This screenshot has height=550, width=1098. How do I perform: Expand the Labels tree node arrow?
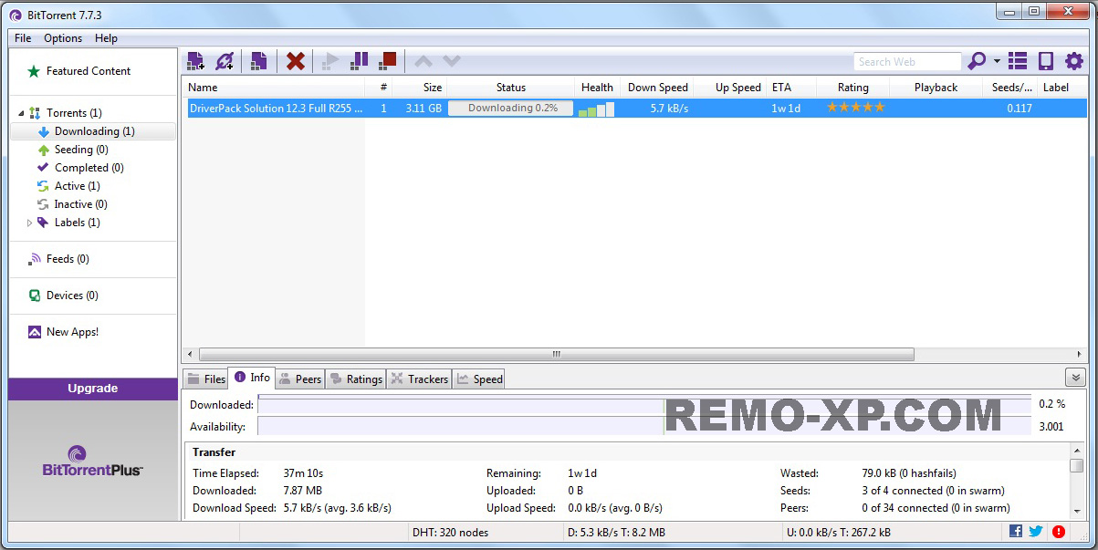click(x=29, y=223)
